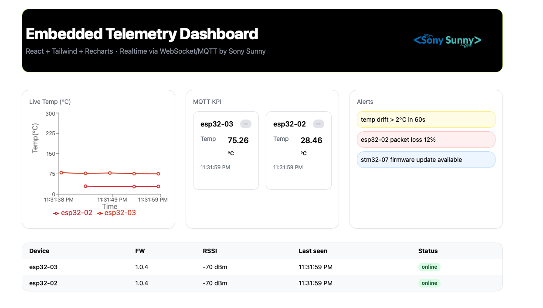Sort the table by the Device column
Screen dimensions: 543x308
39,251
